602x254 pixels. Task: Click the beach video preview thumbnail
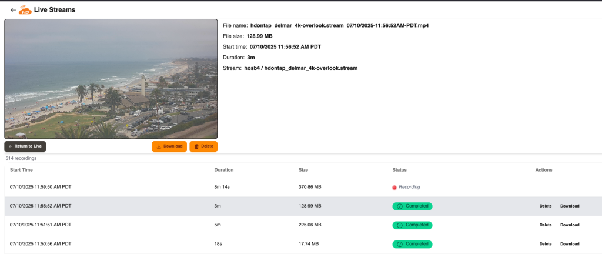(111, 79)
